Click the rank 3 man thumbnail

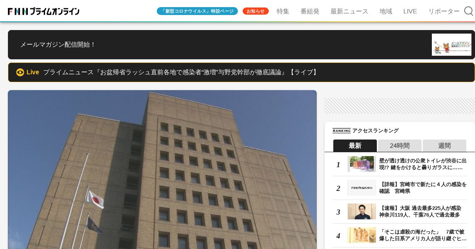362,211
